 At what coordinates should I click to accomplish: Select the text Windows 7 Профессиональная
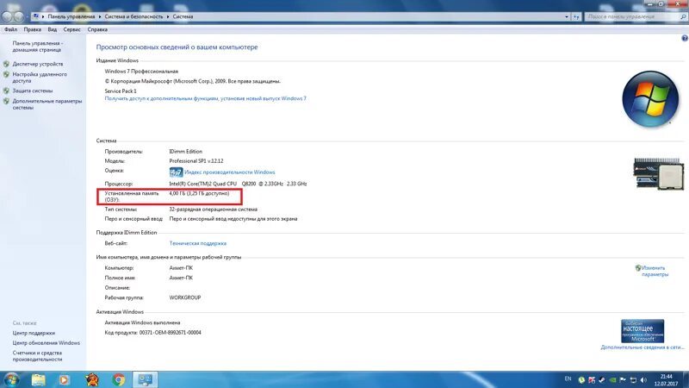tap(141, 72)
